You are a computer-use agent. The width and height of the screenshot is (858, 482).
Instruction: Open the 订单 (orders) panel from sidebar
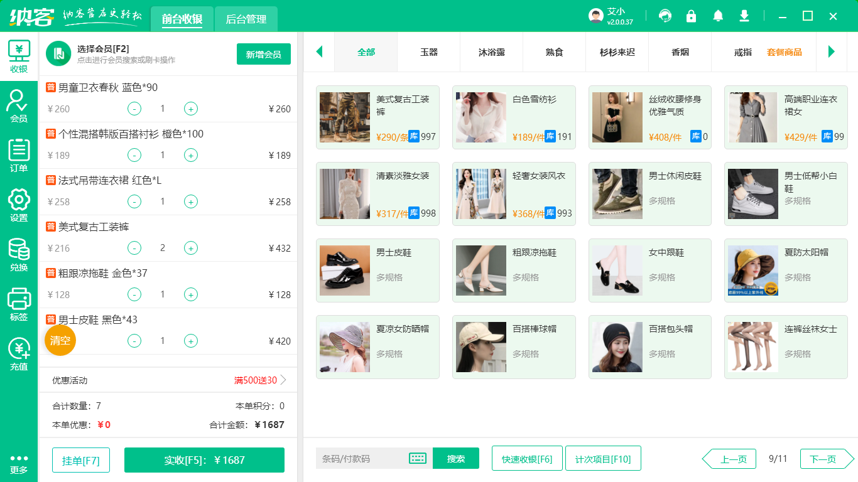19,153
